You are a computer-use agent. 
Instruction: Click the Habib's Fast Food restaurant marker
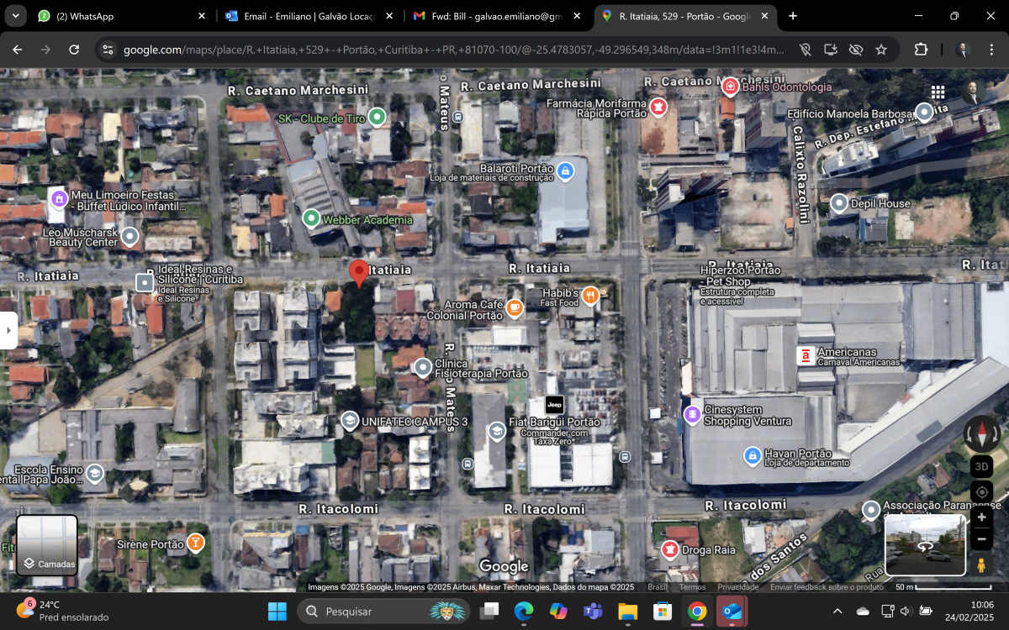(590, 295)
